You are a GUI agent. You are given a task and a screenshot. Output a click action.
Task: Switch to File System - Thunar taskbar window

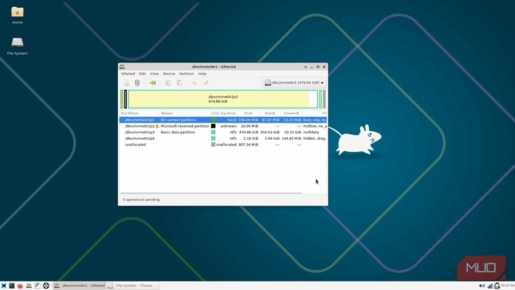(x=133, y=285)
